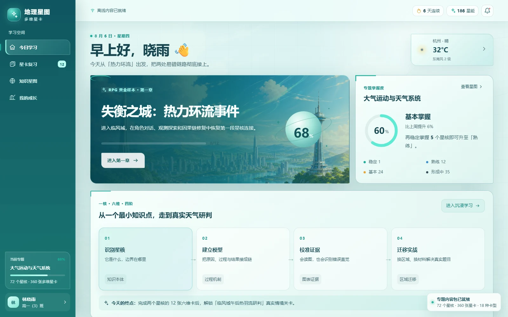508x317 pixels.
Task: Select the 02 建立模型 step card
Action: click(243, 259)
